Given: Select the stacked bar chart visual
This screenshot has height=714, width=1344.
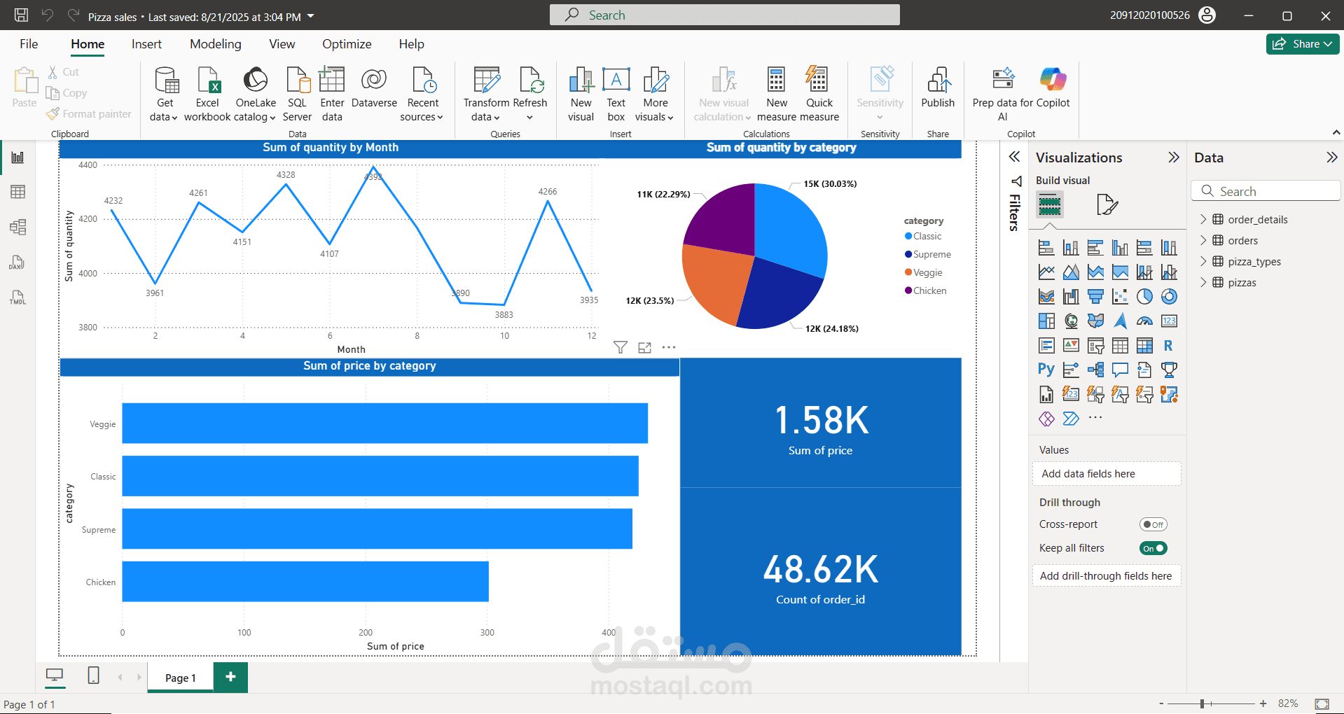Looking at the screenshot, I should (x=1046, y=248).
